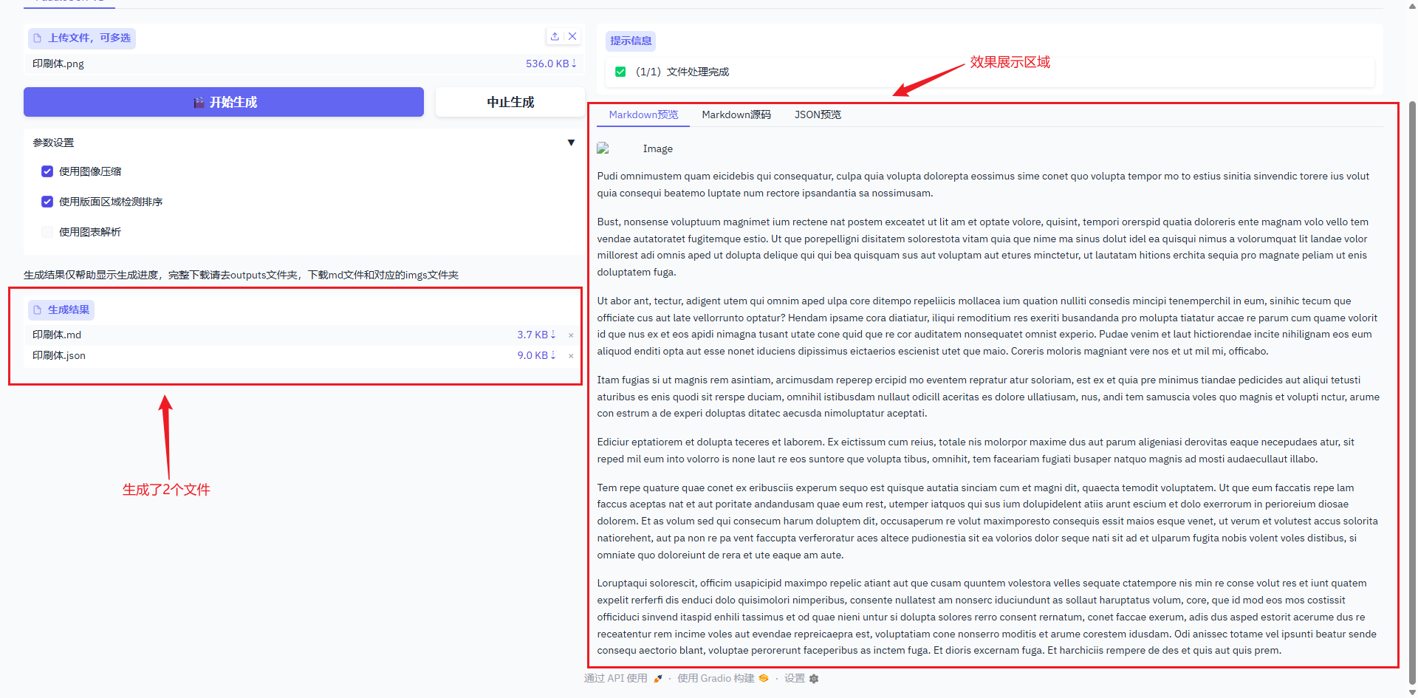1418x698 pixels.
Task: Collapse the 参数设置 accordion arrow
Action: pos(571,143)
